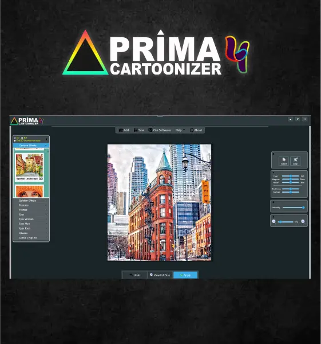The width and height of the screenshot is (321, 344).
Task: Click pin icon of Intensity panel
Action: tap(274, 202)
